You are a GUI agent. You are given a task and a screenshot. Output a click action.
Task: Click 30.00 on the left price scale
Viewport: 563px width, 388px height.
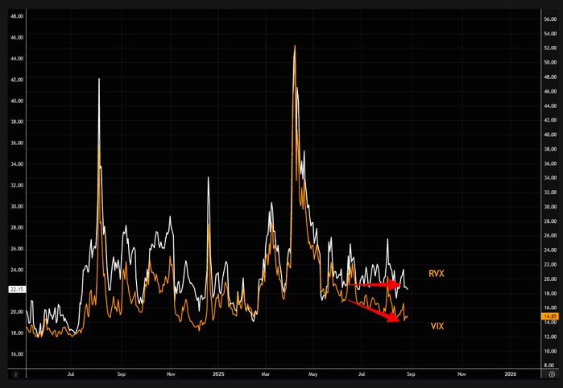16,206
